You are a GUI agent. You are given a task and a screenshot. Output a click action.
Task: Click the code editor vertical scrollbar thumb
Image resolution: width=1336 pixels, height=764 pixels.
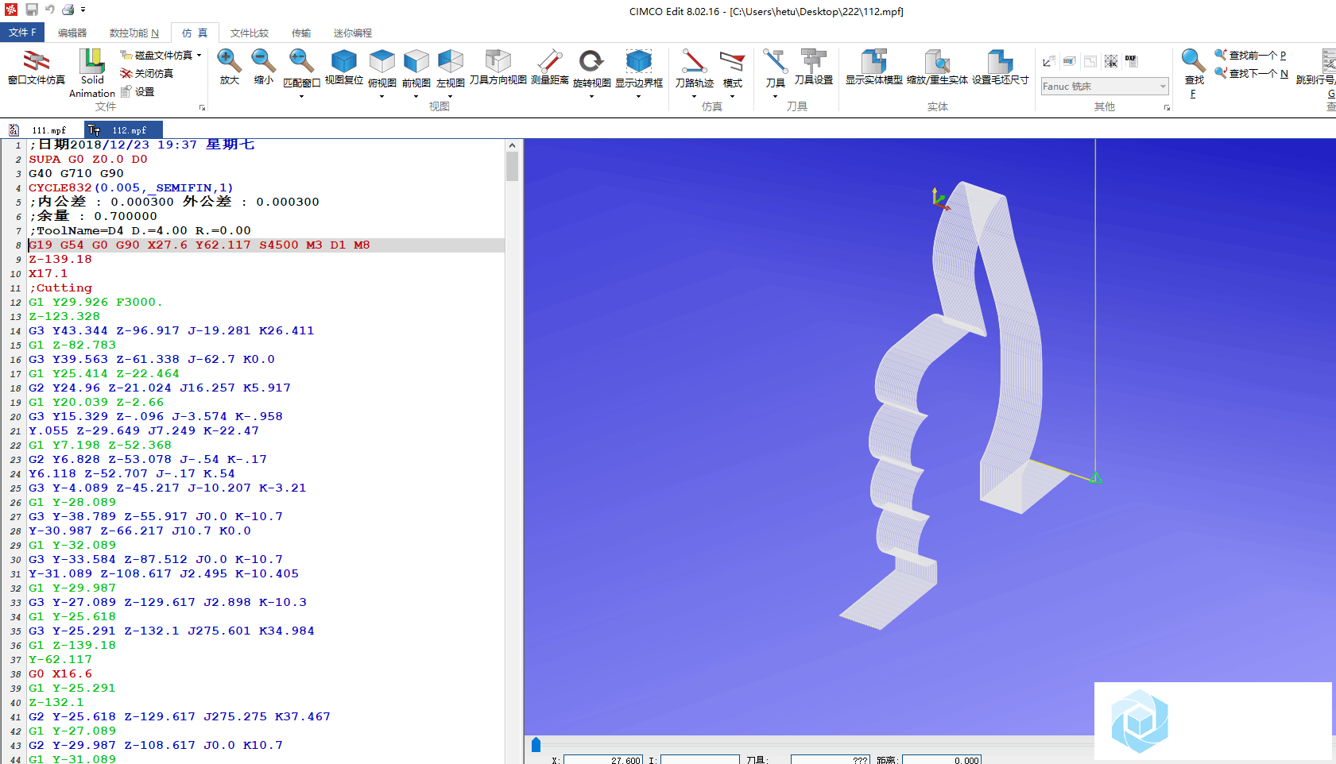pos(512,167)
